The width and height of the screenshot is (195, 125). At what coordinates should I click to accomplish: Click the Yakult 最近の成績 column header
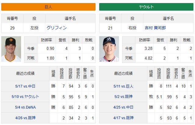pos(123,74)
